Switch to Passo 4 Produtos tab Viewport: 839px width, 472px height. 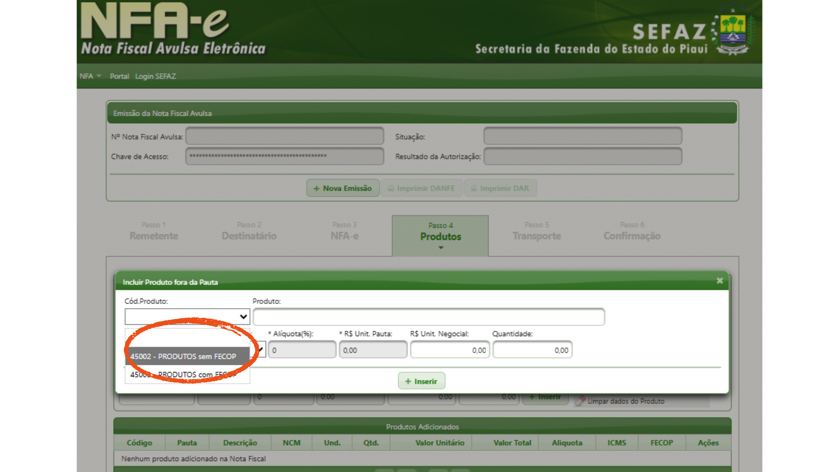point(440,236)
